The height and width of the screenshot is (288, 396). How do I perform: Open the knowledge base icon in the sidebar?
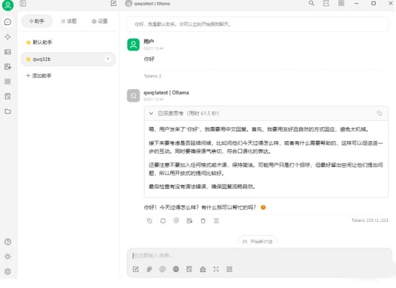(7, 96)
